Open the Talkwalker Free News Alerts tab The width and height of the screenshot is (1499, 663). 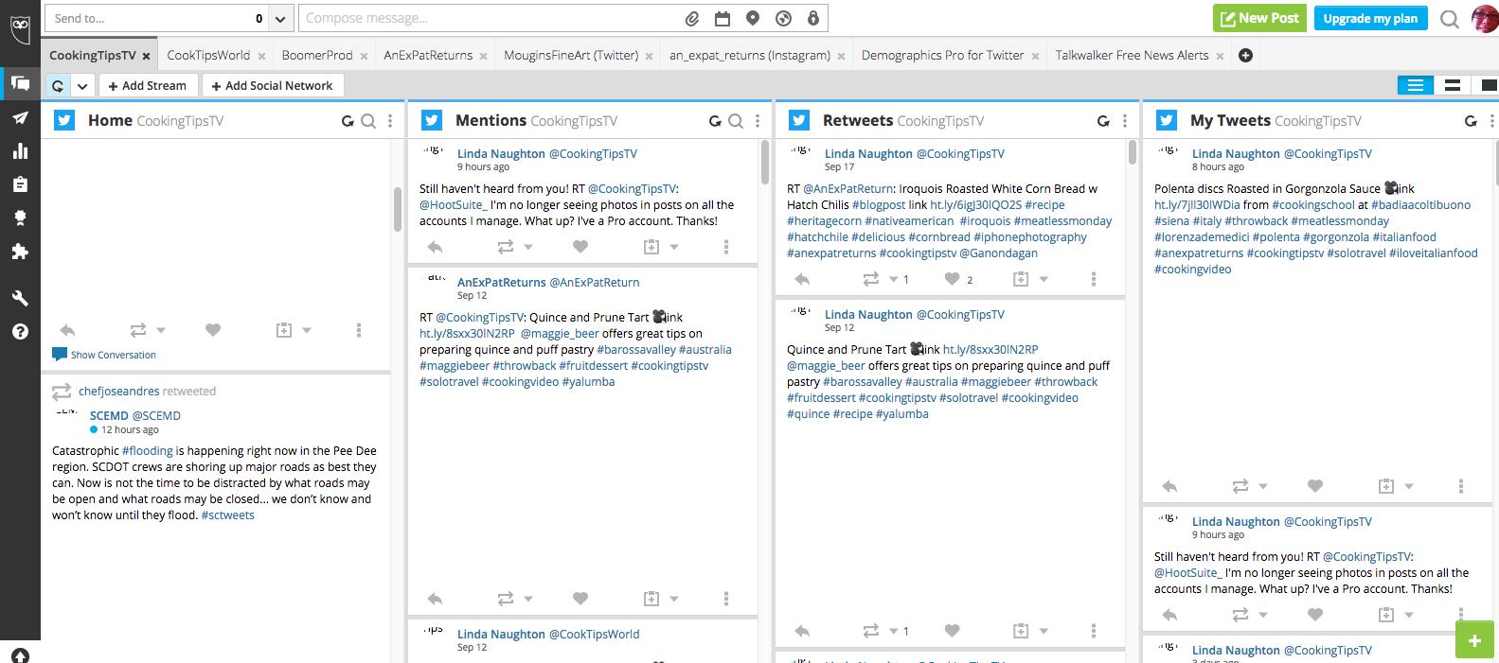(1132, 55)
